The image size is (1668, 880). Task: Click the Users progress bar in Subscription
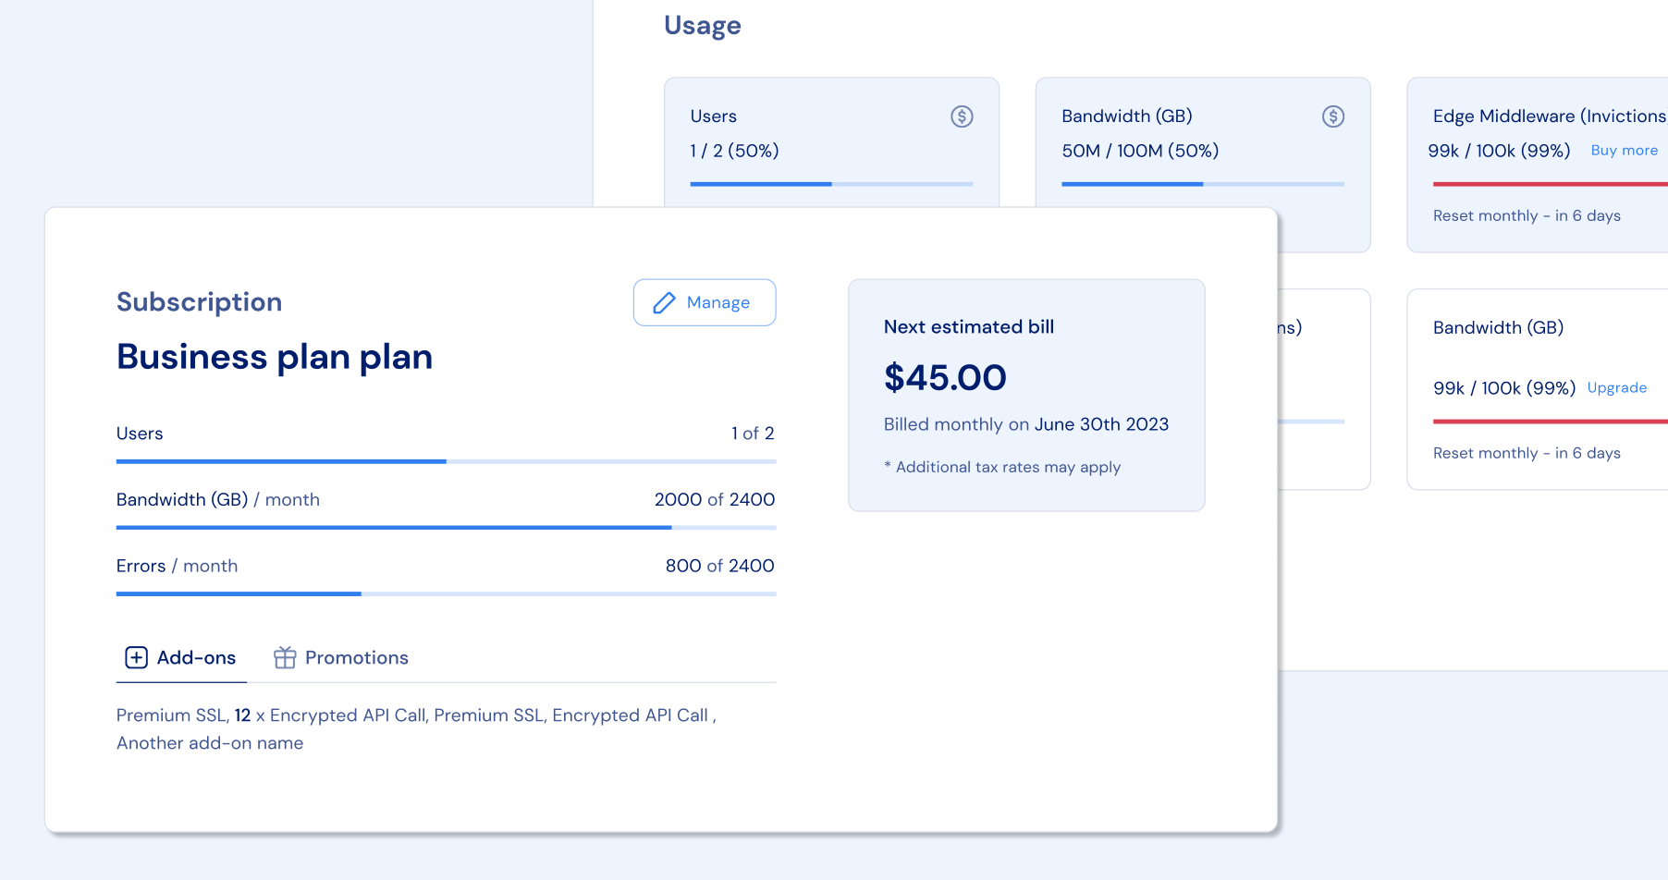point(446,461)
